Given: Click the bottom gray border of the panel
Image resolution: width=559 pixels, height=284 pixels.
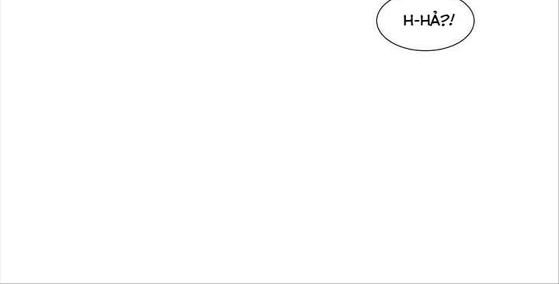Looking at the screenshot, I should (x=279, y=283).
